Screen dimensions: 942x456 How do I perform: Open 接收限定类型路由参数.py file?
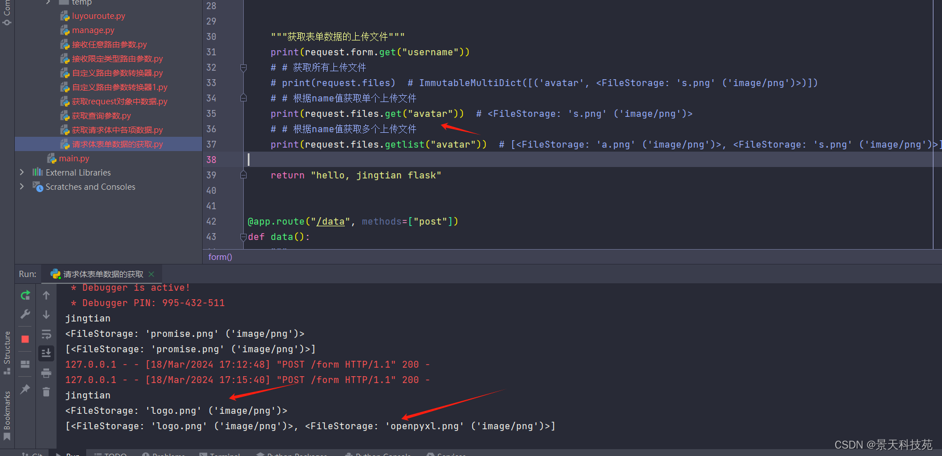coord(117,59)
